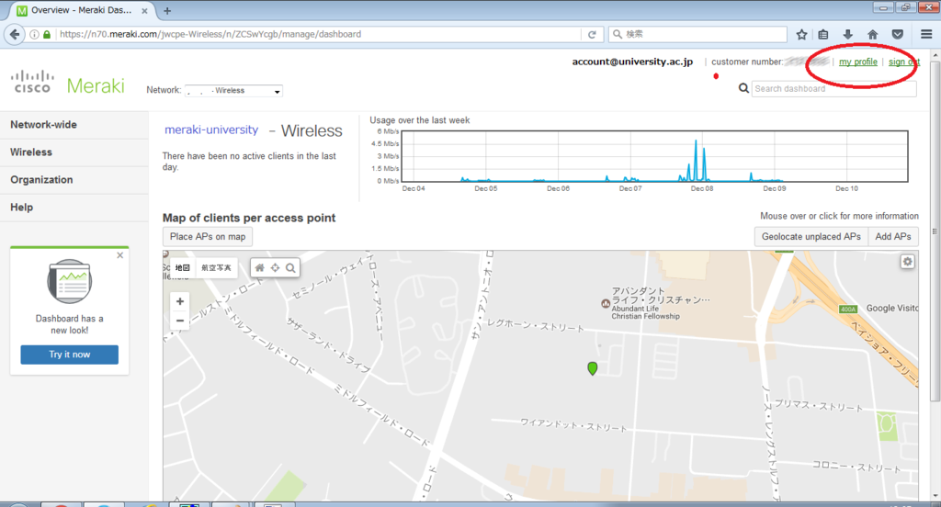Screen dimensions: 941x507
Task: Zoom in the map with plus button
Action: [179, 302]
